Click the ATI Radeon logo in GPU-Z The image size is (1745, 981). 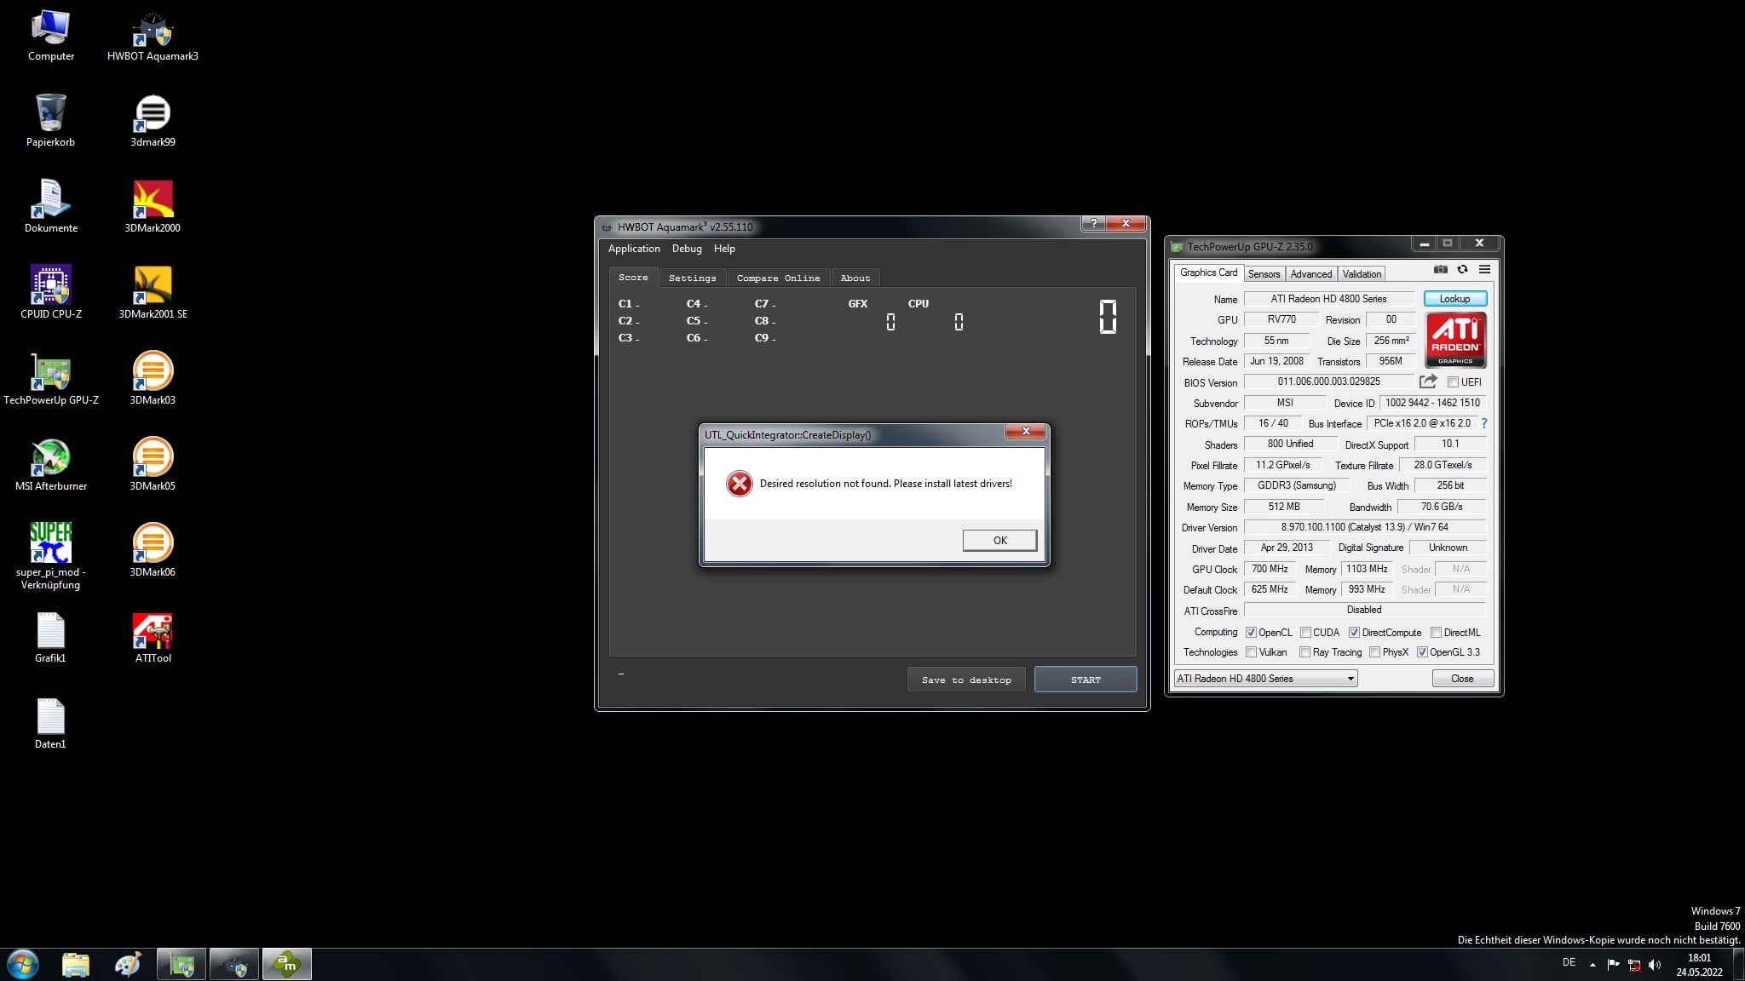pos(1455,340)
